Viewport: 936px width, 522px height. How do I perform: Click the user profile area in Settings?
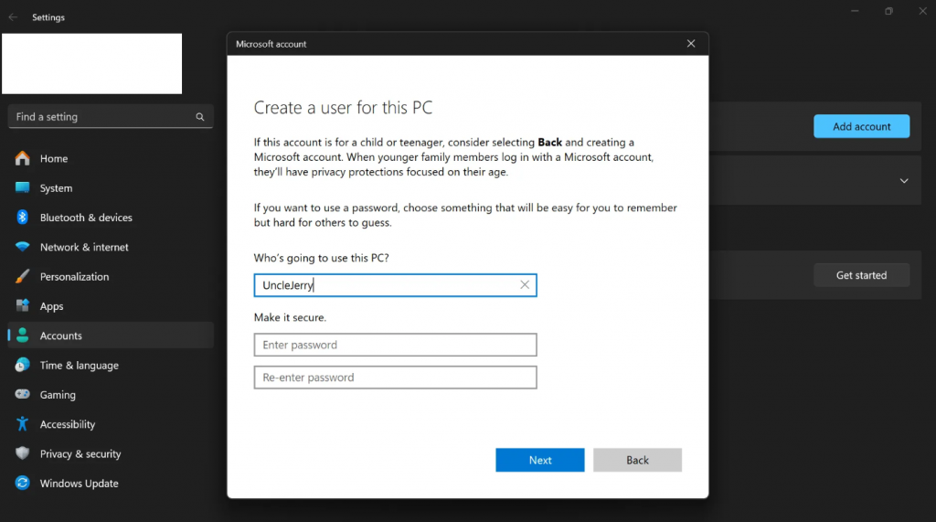92,63
